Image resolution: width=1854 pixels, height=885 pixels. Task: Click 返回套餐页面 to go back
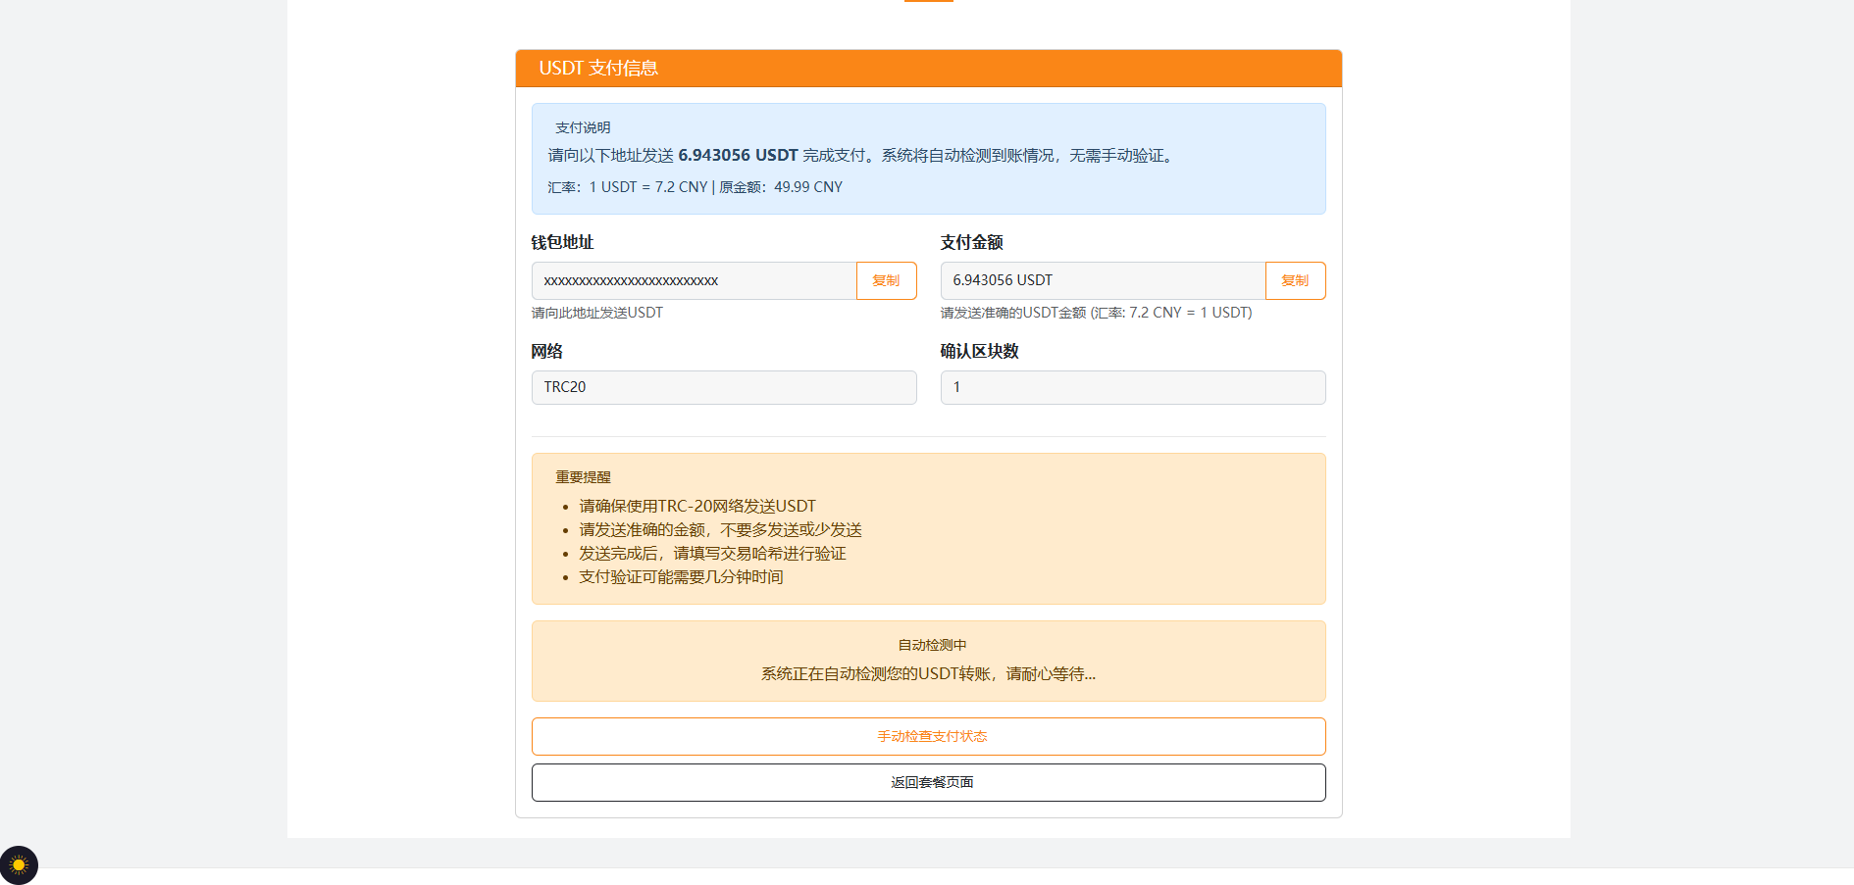tap(928, 782)
